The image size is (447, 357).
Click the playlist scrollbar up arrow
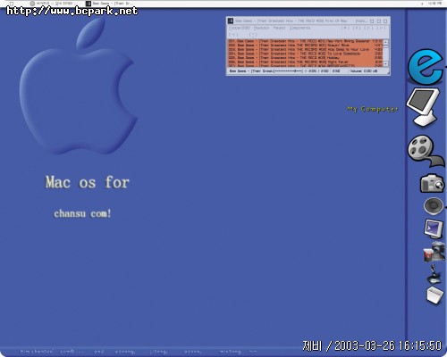[x=385, y=42]
